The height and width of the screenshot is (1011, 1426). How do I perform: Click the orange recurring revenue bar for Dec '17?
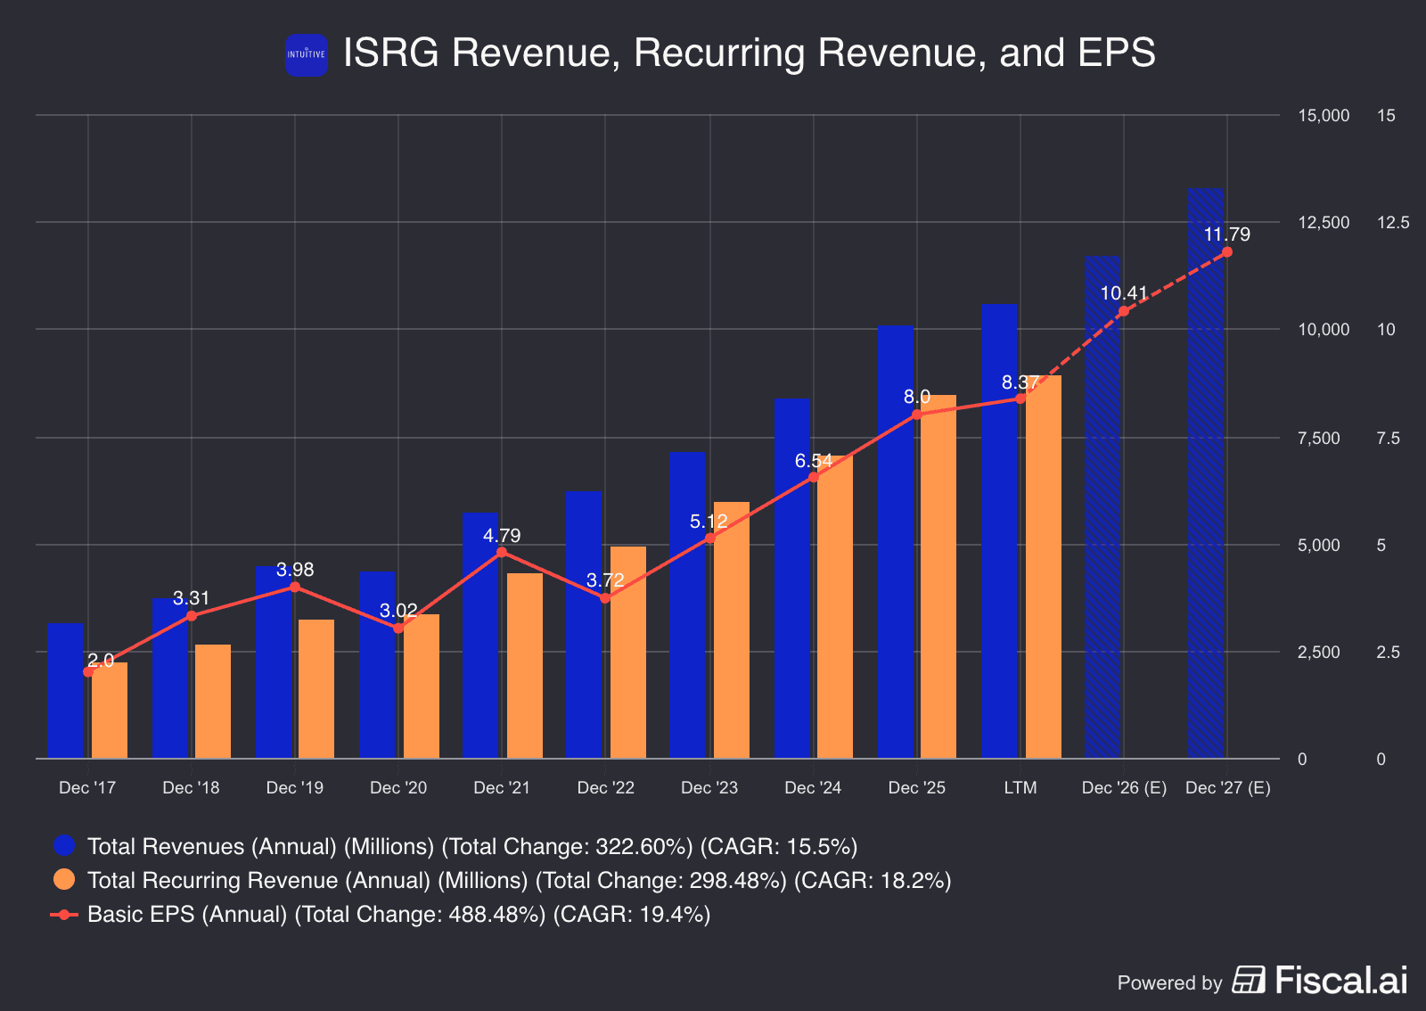coord(110,711)
